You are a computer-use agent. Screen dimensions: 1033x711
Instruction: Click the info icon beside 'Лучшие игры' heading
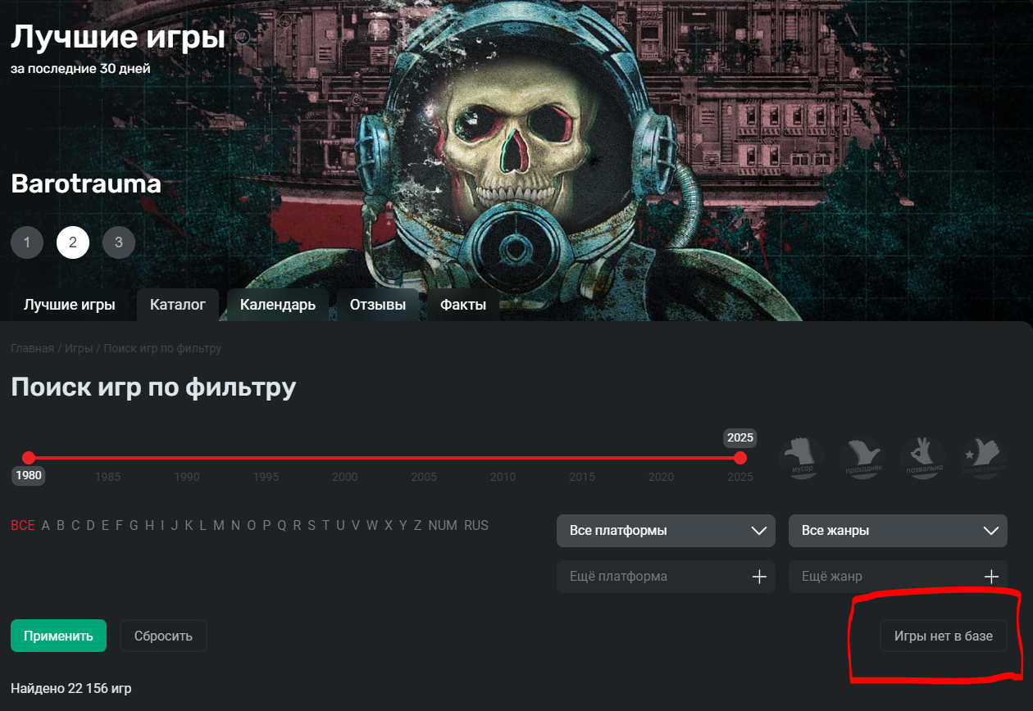(242, 37)
